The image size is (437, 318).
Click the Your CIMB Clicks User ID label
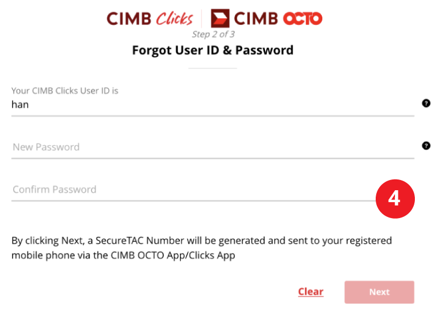(x=65, y=91)
